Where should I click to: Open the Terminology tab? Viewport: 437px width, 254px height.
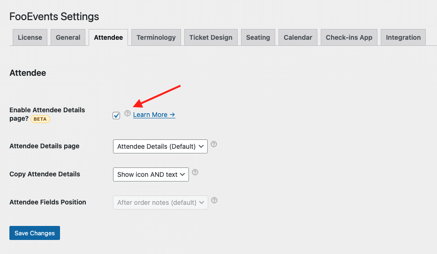(x=156, y=37)
